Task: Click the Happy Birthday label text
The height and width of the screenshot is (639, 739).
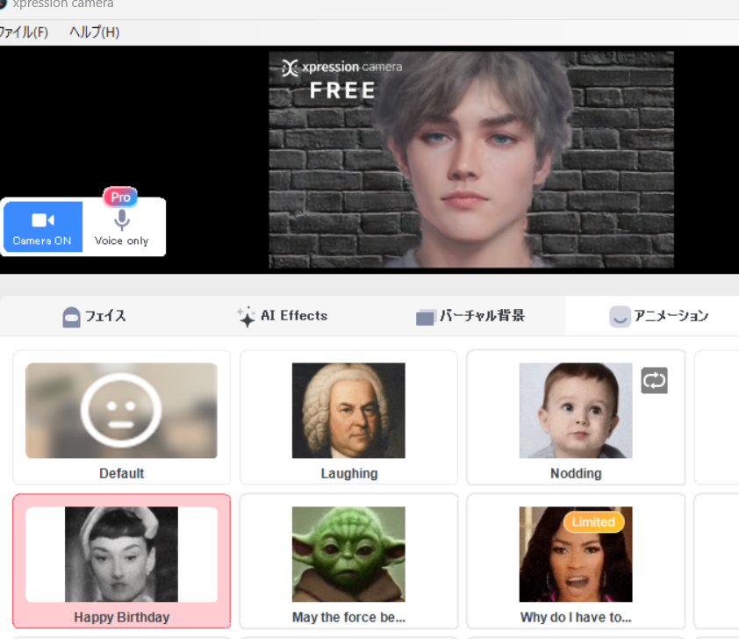Action: (122, 617)
